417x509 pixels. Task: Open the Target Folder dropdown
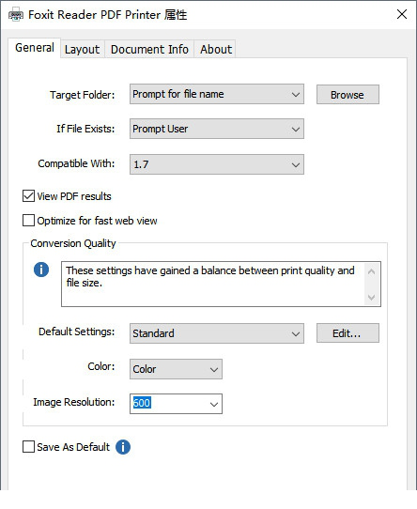[217, 94]
